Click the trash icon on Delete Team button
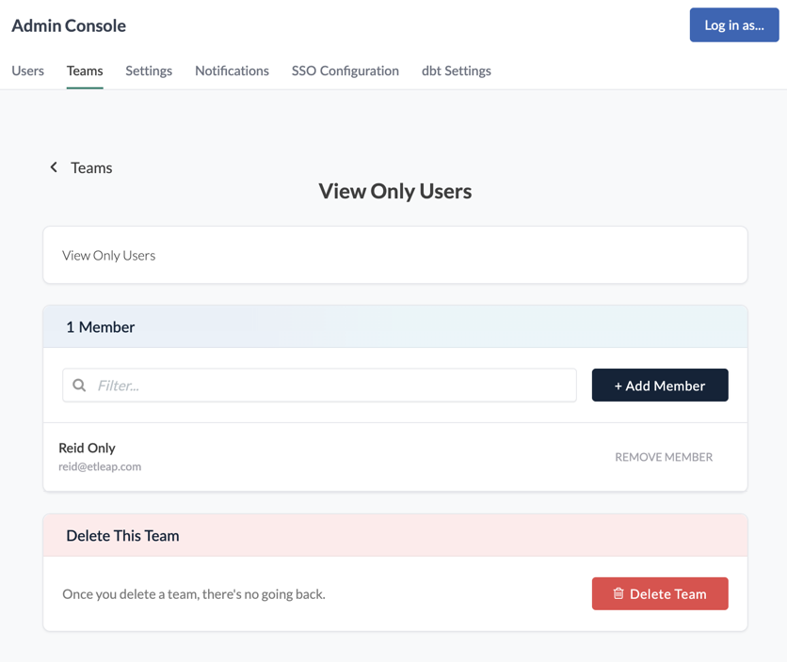Screen dimensions: 787x662 pyautogui.click(x=618, y=593)
